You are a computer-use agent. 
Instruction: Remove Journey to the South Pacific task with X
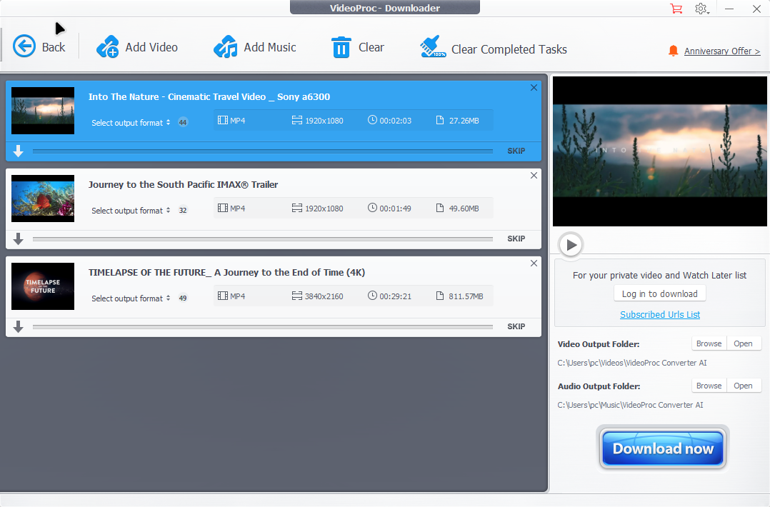tap(534, 176)
